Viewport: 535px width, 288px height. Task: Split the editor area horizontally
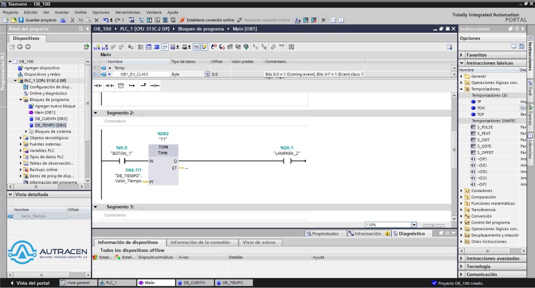334,20
